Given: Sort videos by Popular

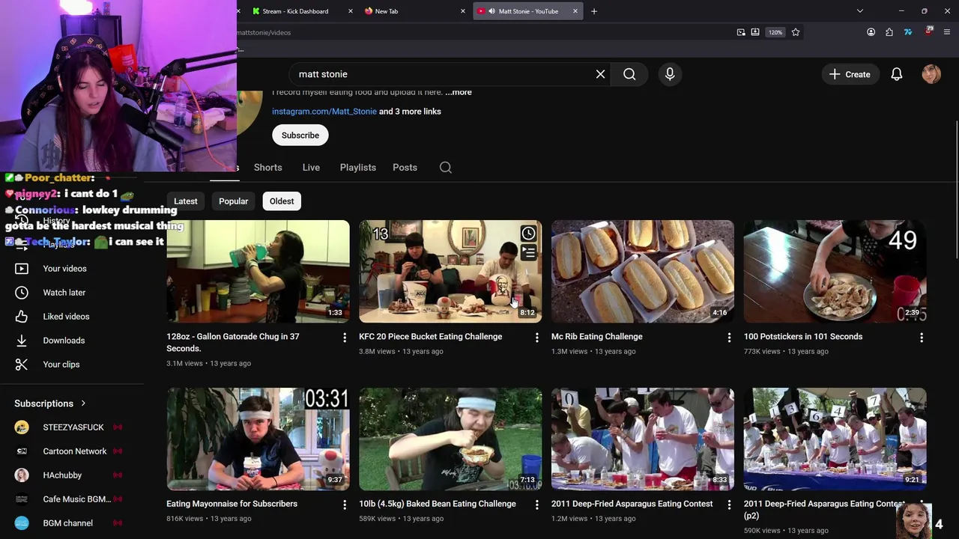Looking at the screenshot, I should (233, 201).
